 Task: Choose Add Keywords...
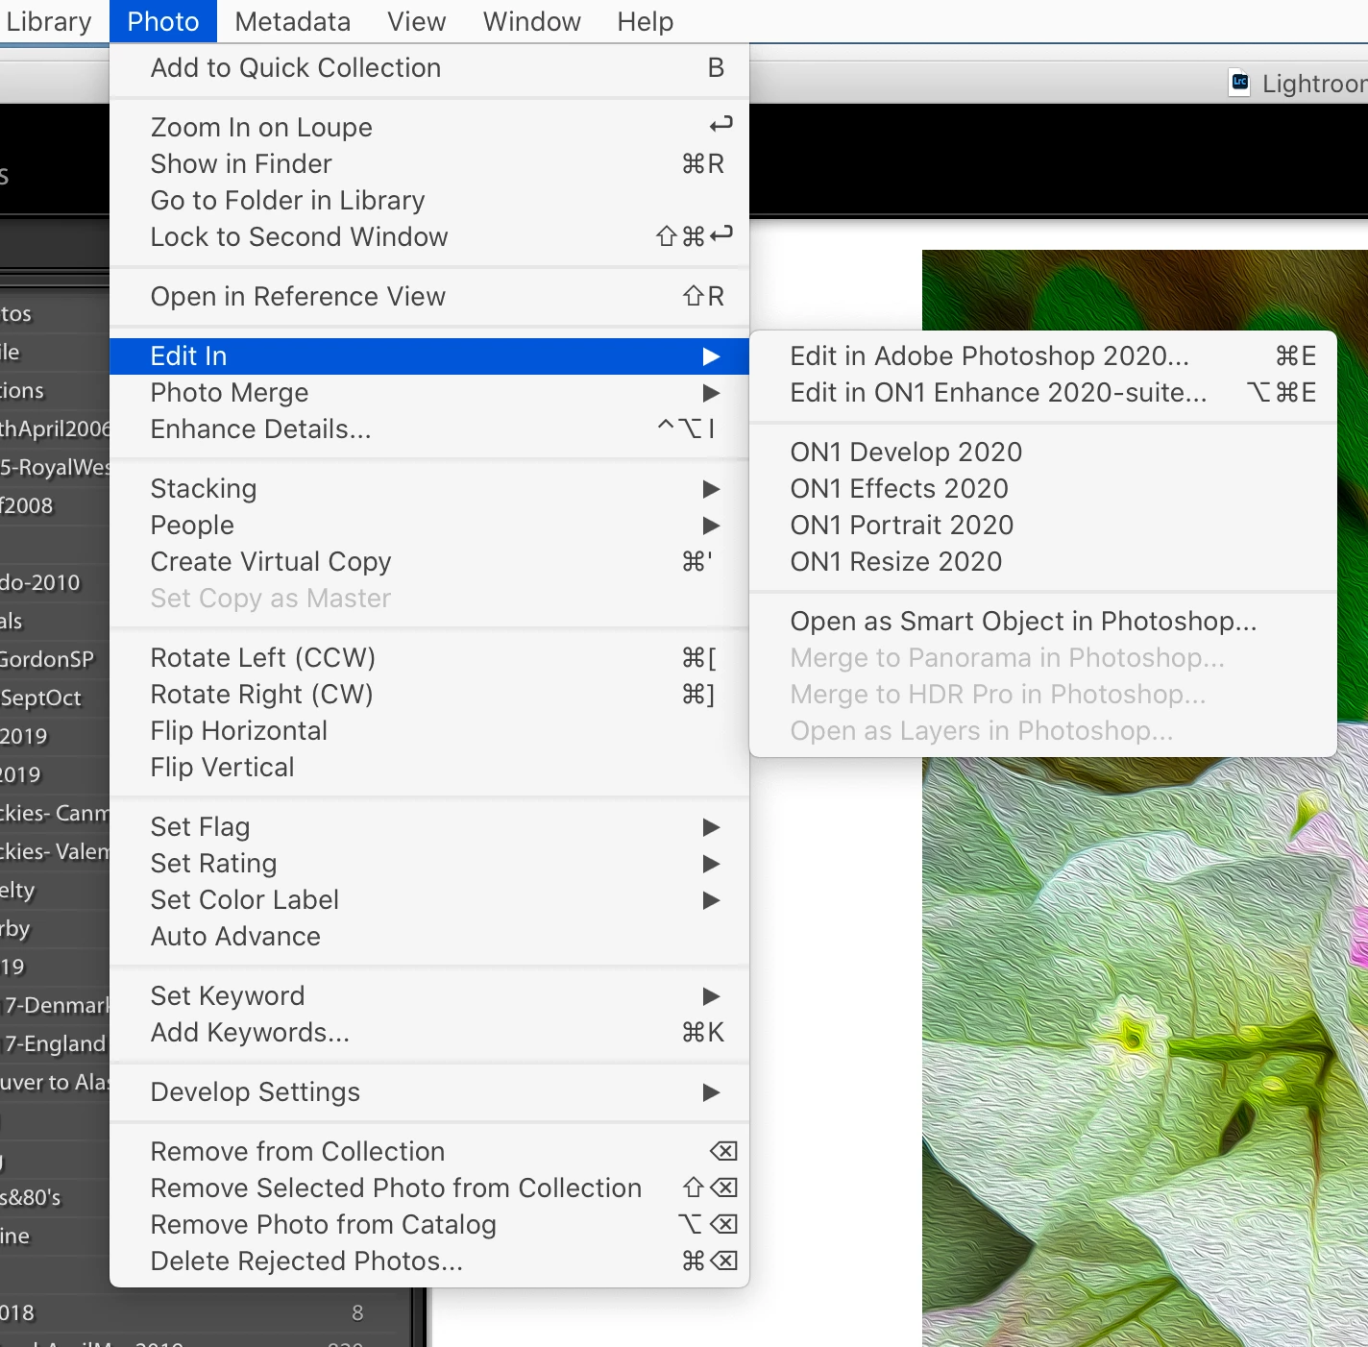pos(429,1033)
